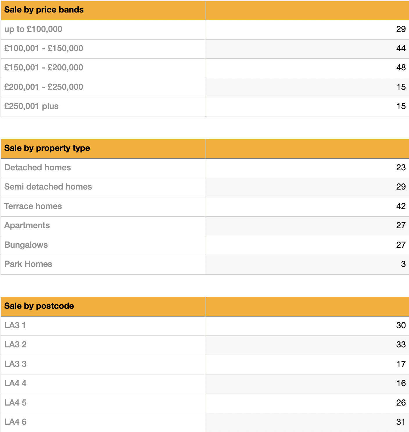Click the Park Homes value 3

pyautogui.click(x=403, y=264)
